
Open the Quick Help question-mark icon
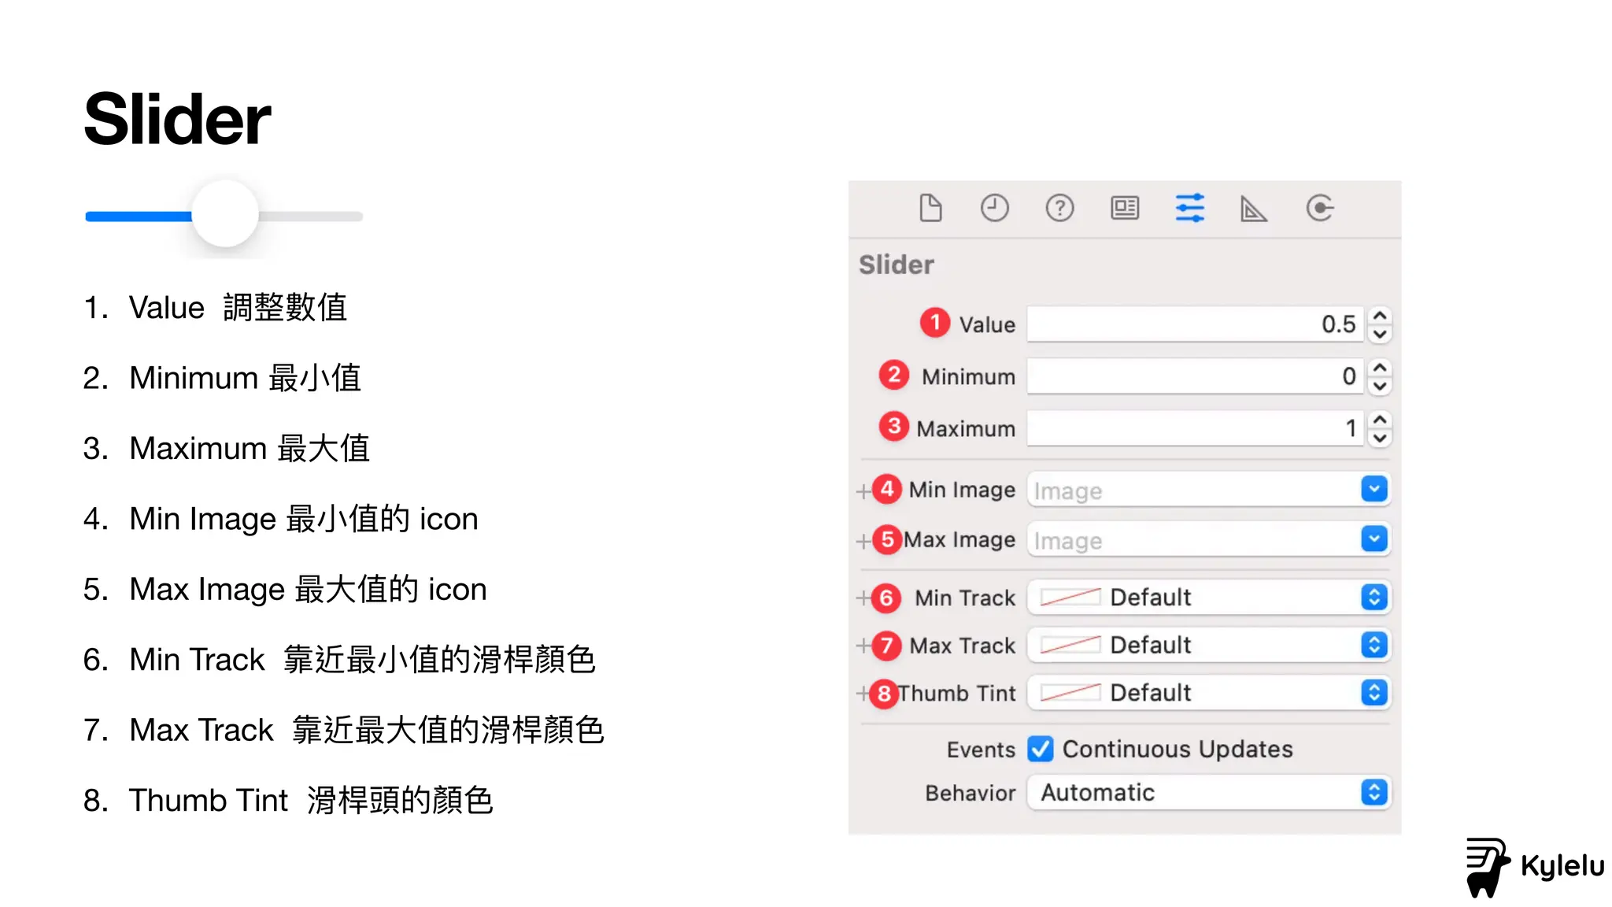(x=1059, y=209)
